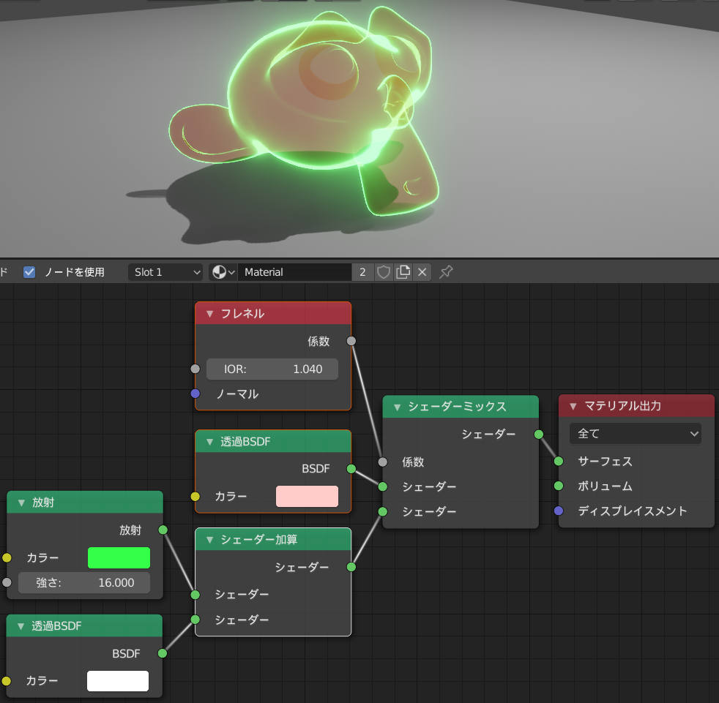The height and width of the screenshot is (703, 719).
Task: Collapse the フレネル node
Action: pyautogui.click(x=209, y=314)
